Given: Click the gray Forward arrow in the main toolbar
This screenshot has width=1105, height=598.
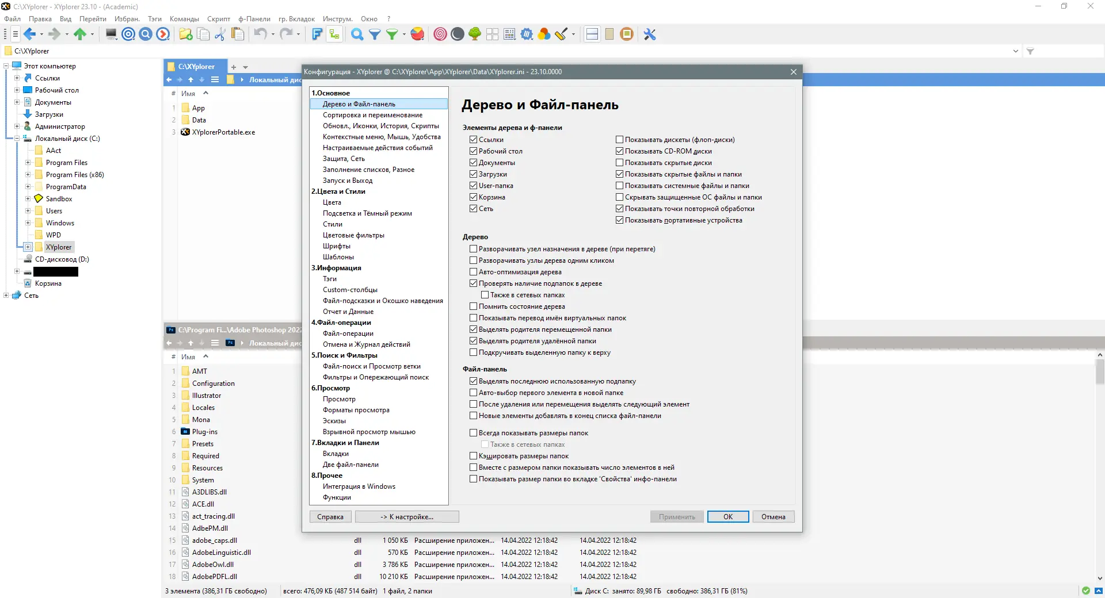Looking at the screenshot, I should [54, 34].
